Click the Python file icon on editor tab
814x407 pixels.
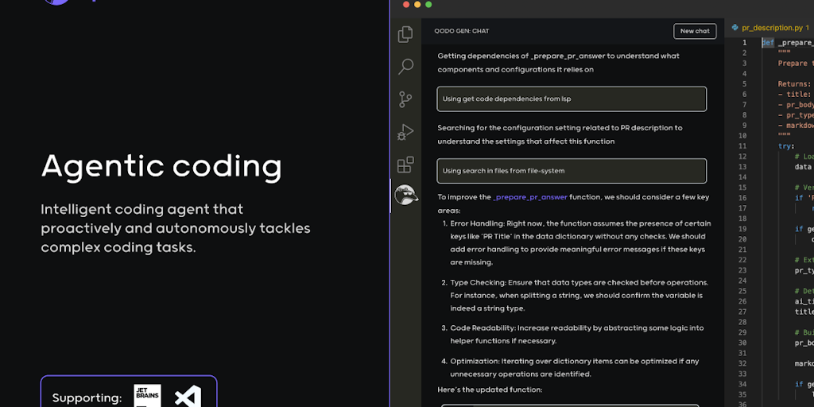(735, 28)
